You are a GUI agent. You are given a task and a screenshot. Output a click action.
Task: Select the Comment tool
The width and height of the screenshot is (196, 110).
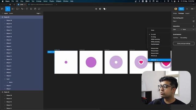[x=39, y=9]
